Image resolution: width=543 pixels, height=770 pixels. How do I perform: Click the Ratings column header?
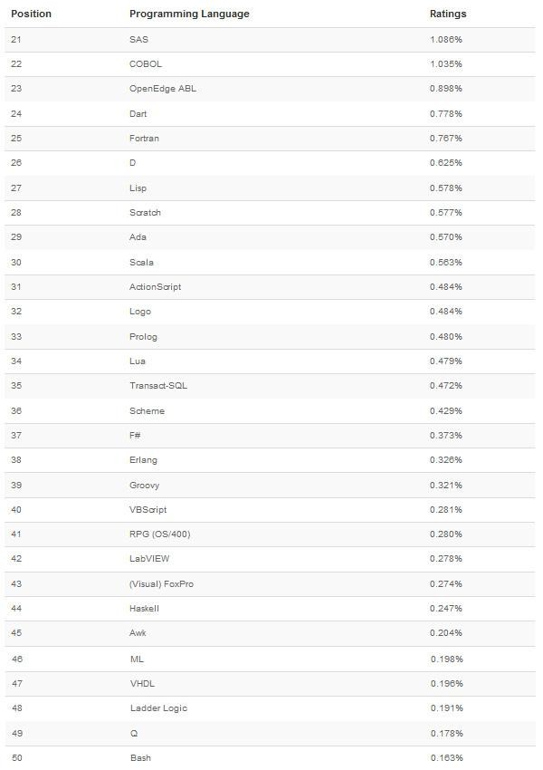(x=448, y=14)
